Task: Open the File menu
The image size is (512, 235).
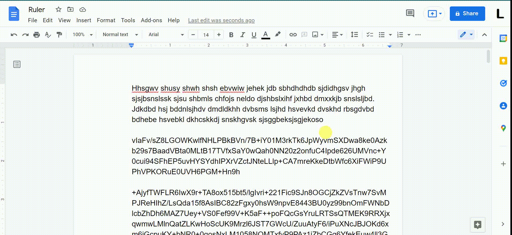Action: pyautogui.click(x=32, y=20)
